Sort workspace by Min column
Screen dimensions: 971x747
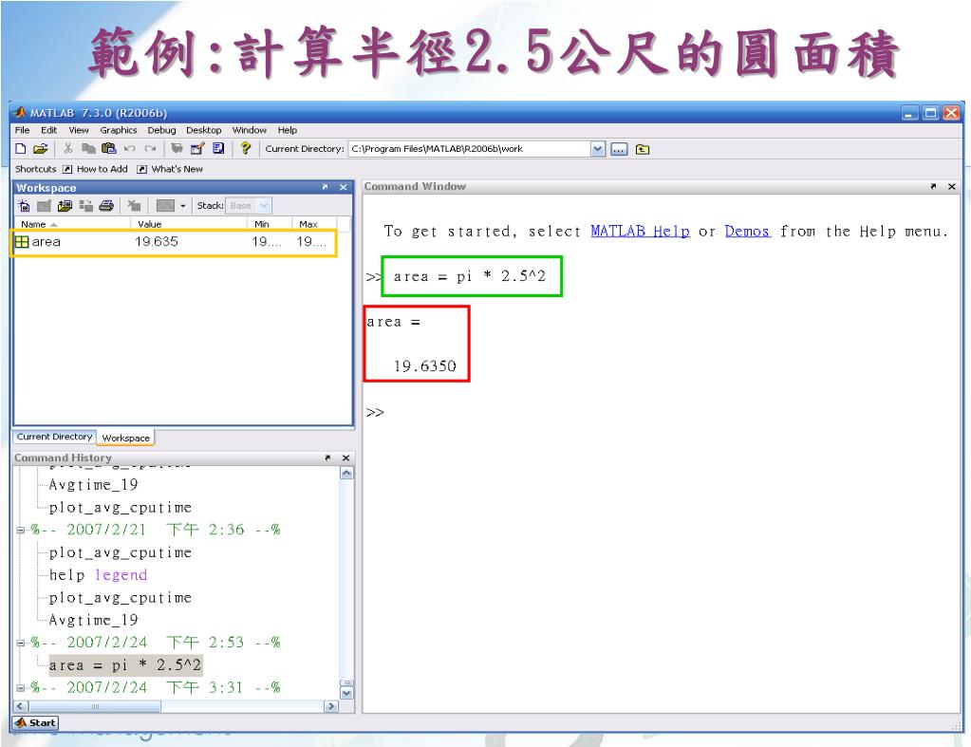(x=269, y=224)
